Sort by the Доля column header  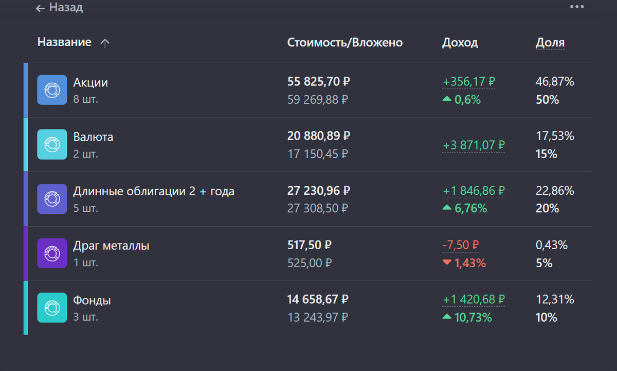(x=550, y=43)
